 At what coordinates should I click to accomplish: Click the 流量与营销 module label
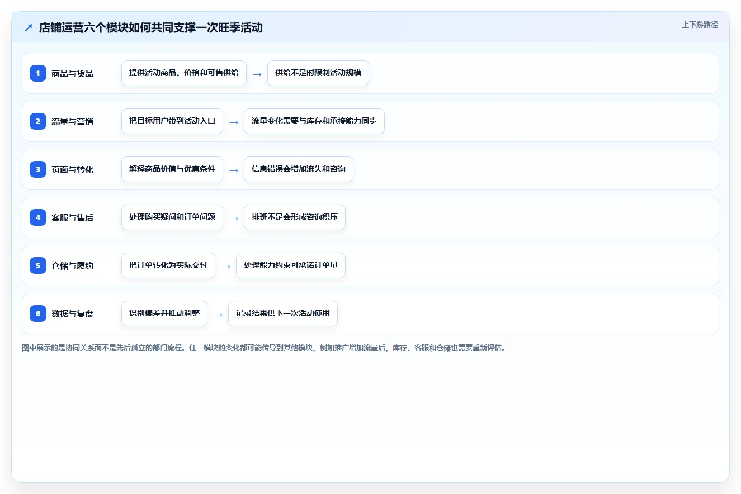(x=72, y=121)
